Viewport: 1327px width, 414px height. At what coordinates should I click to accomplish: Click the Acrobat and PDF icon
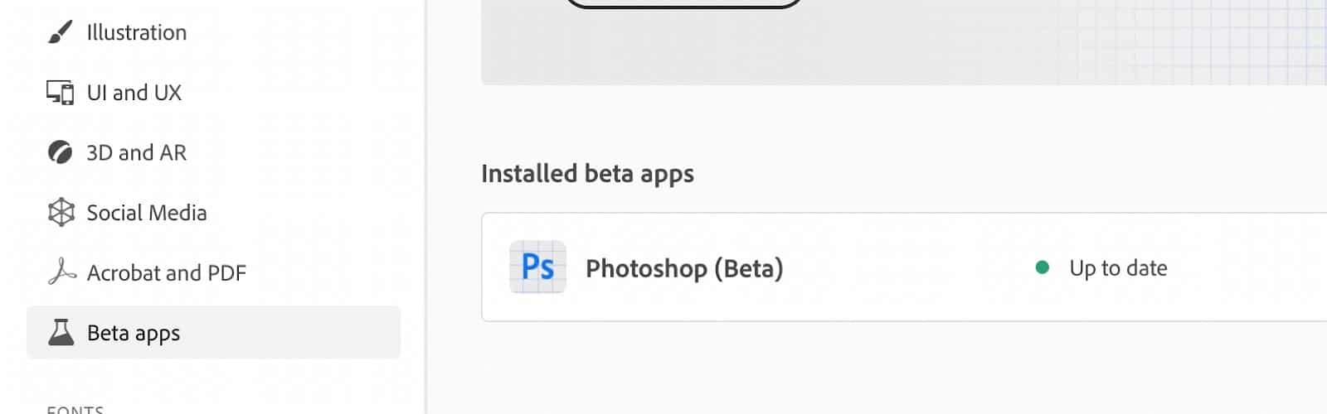61,272
